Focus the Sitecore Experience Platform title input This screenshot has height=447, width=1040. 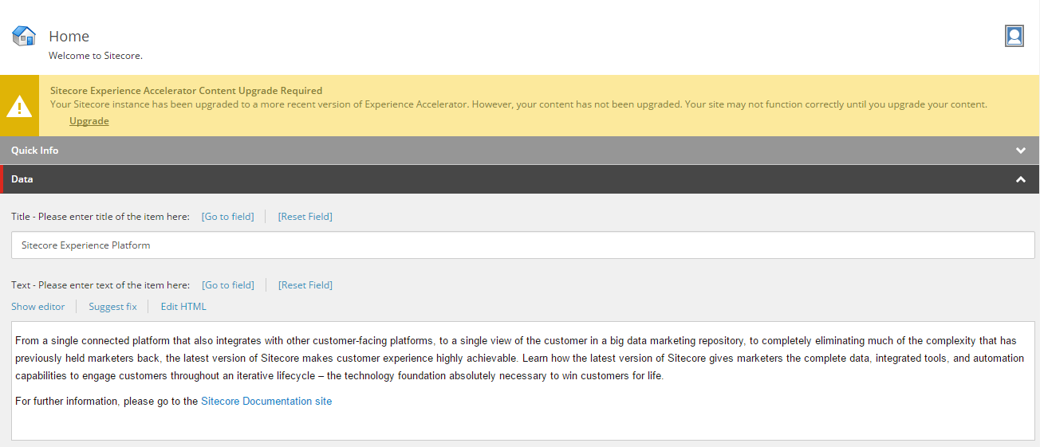tap(523, 245)
